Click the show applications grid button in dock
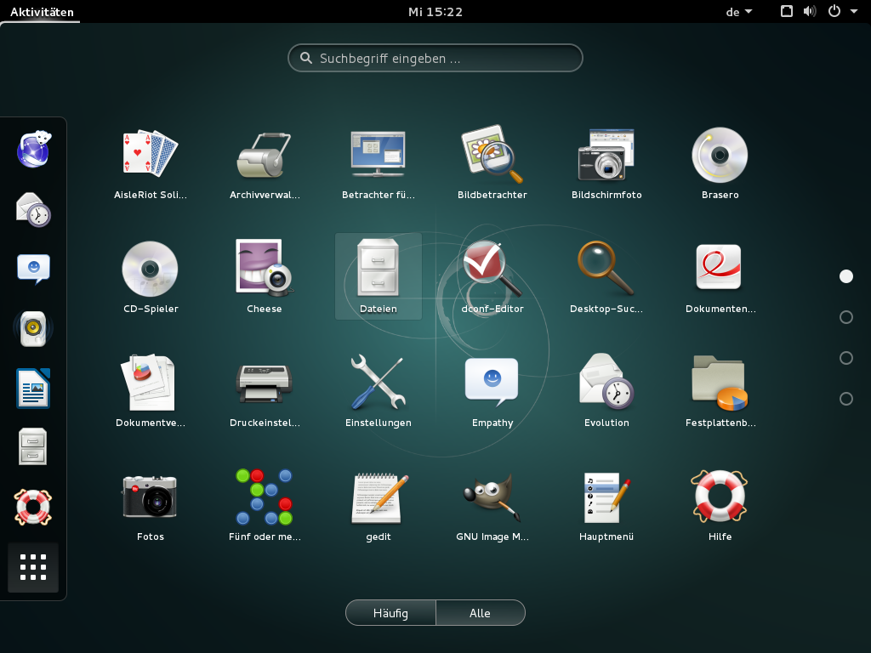Viewport: 871px width, 653px height. 33,567
